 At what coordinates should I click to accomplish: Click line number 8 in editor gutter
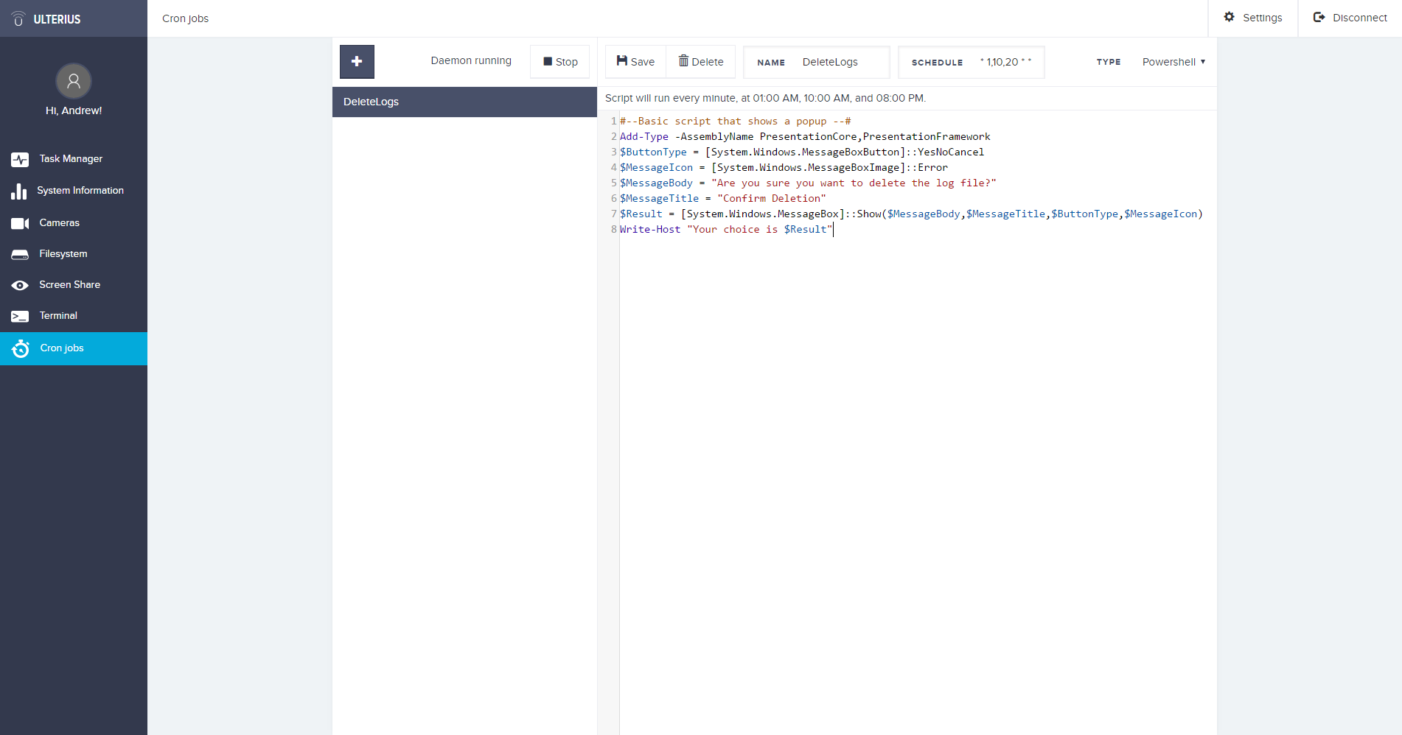coord(613,229)
